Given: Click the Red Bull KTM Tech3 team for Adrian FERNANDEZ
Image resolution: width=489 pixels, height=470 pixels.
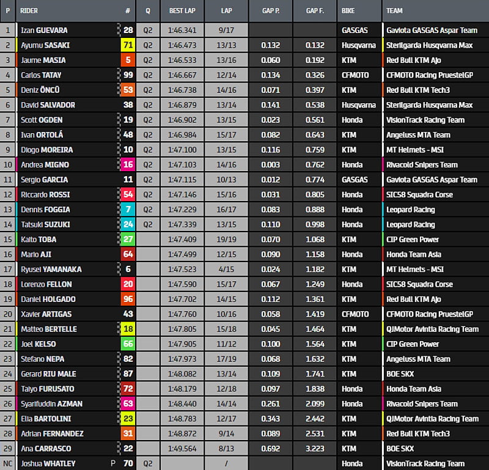Looking at the screenshot, I should pyautogui.click(x=418, y=434).
